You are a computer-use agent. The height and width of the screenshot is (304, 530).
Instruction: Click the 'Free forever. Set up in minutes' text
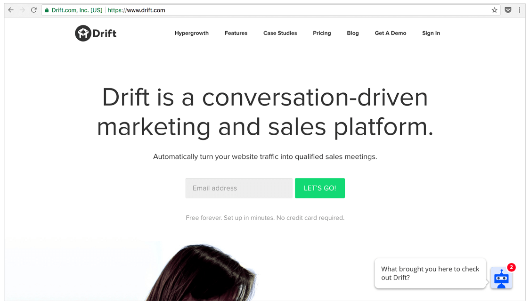click(x=265, y=218)
